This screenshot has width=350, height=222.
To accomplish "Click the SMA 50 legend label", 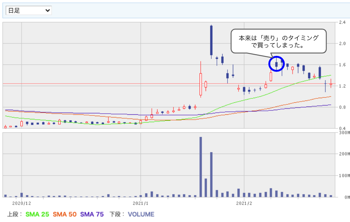I will [64, 215].
